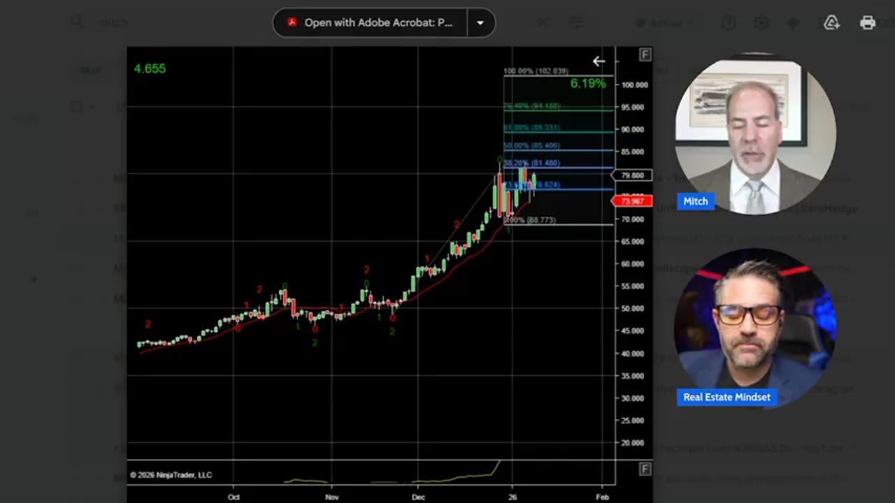Toggle the Gmail select-all checkbox
This screenshot has width=895, height=503.
77,107
